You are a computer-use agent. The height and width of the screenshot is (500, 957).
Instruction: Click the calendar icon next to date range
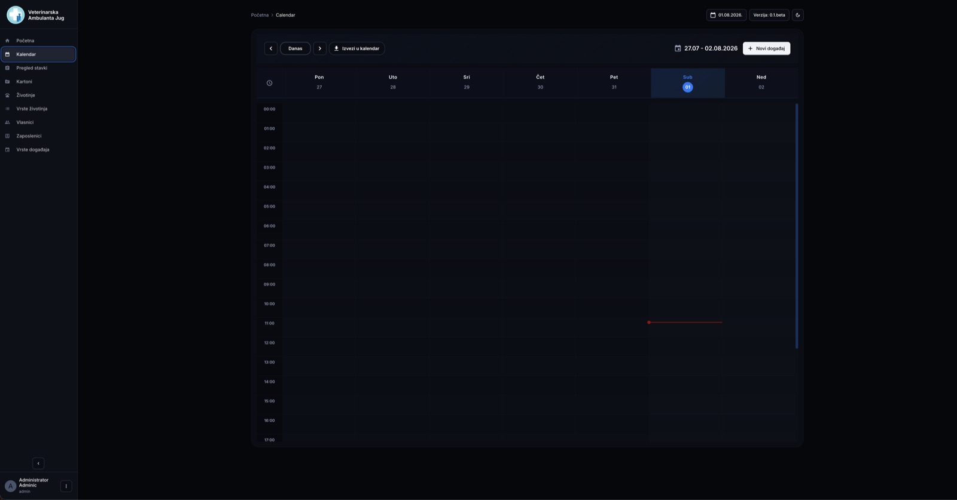pyautogui.click(x=678, y=48)
